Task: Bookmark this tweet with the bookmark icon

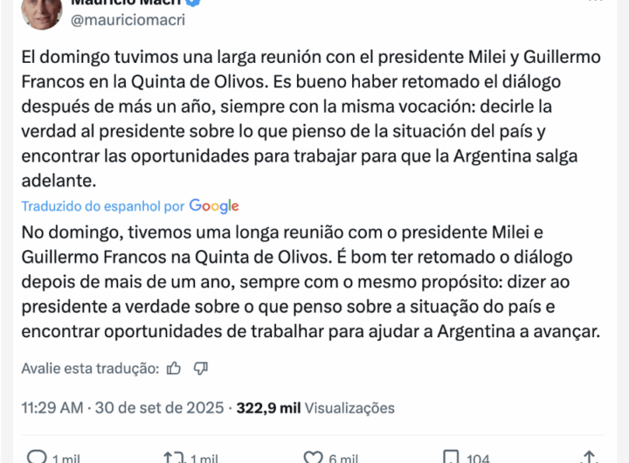Action: pyautogui.click(x=451, y=457)
